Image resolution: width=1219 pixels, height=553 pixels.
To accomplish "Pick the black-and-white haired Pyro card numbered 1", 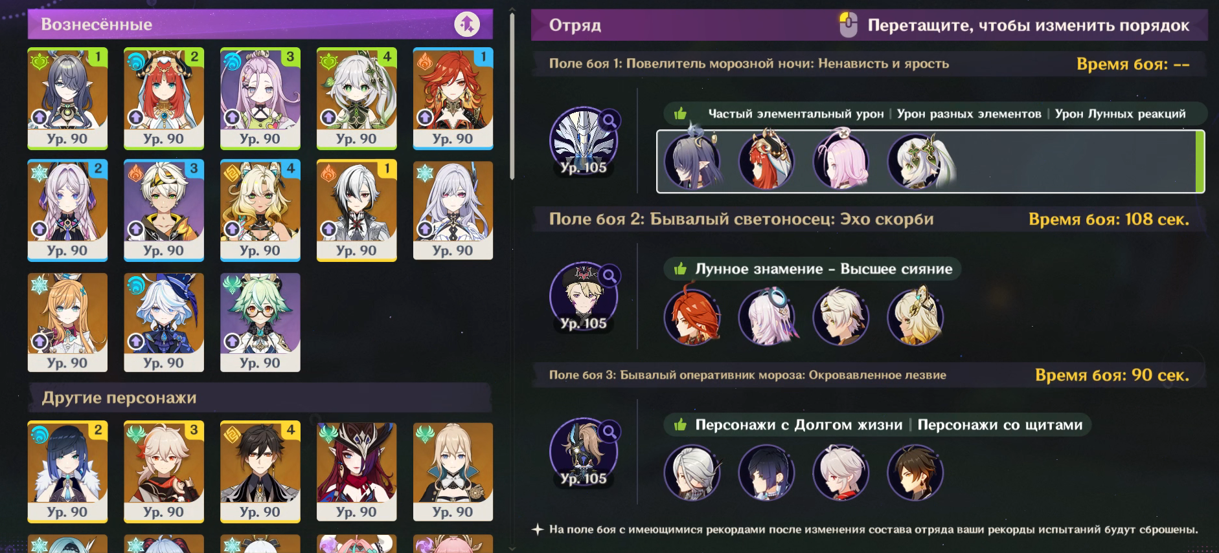I will coord(356,210).
